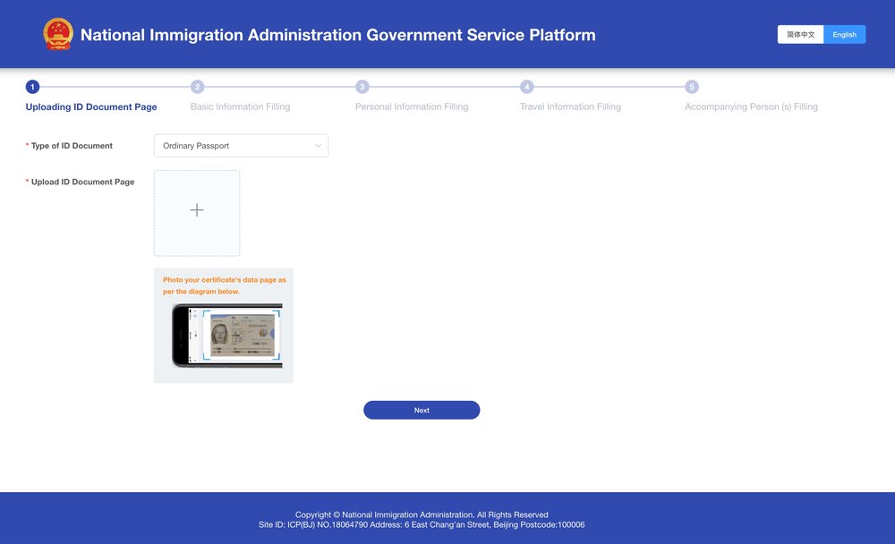Click the Basic Information Filling step label
Image resolution: width=895 pixels, height=544 pixels.
240,106
